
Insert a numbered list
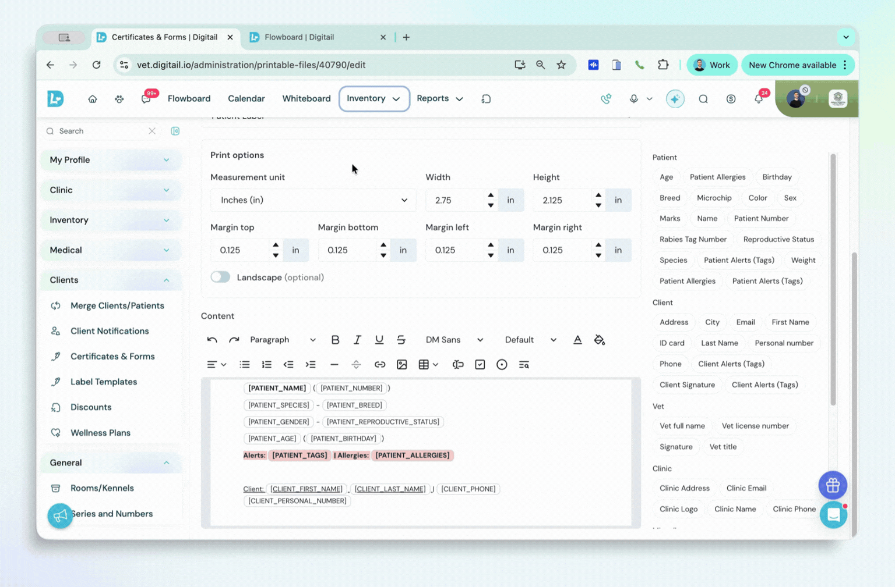(267, 365)
